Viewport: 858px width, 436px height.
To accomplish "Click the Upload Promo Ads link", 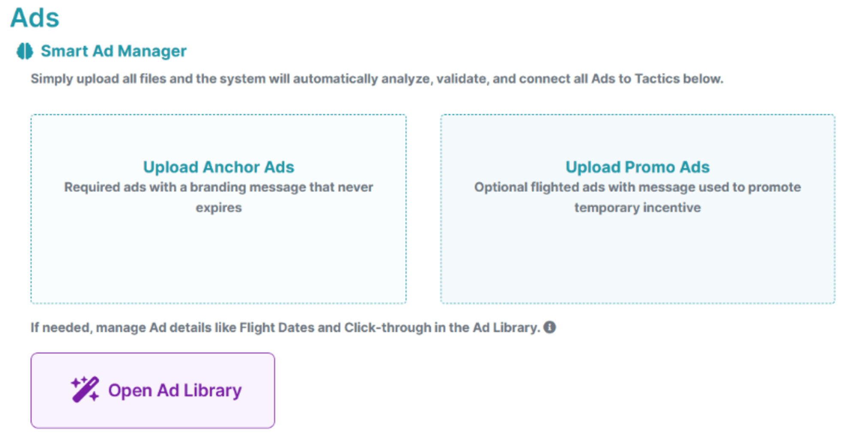I will 638,167.
